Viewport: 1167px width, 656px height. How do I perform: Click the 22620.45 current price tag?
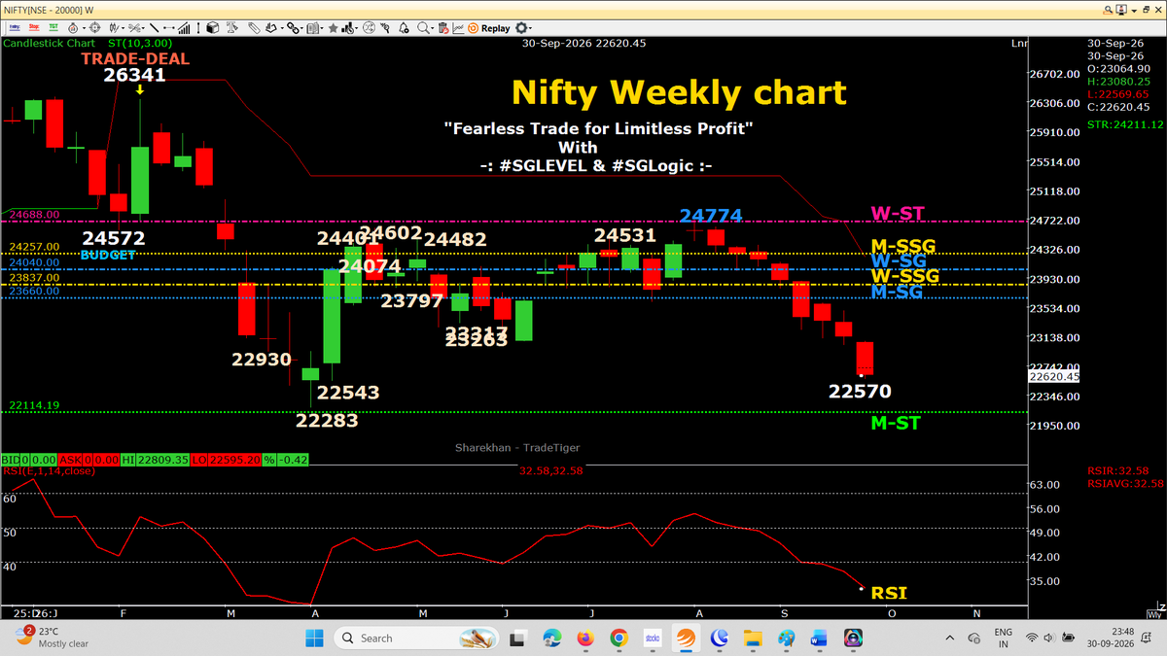coord(1056,377)
